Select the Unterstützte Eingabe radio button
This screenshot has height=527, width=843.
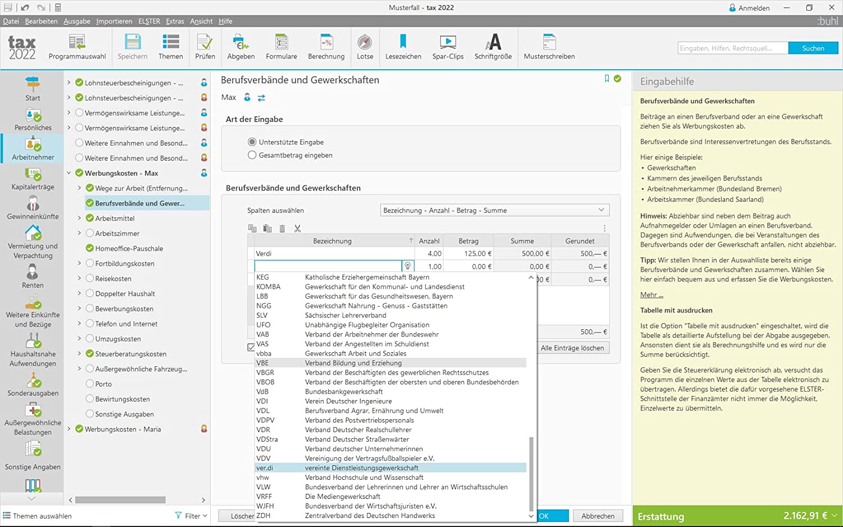pos(252,142)
